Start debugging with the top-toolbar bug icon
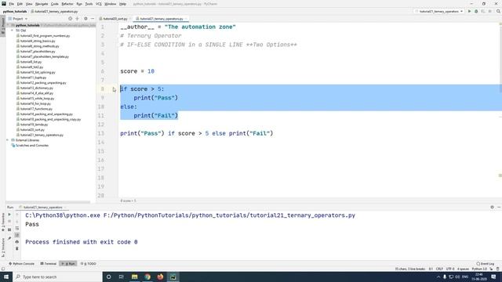 coord(476,11)
